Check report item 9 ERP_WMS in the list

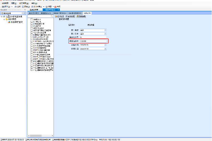(x=32, y=37)
